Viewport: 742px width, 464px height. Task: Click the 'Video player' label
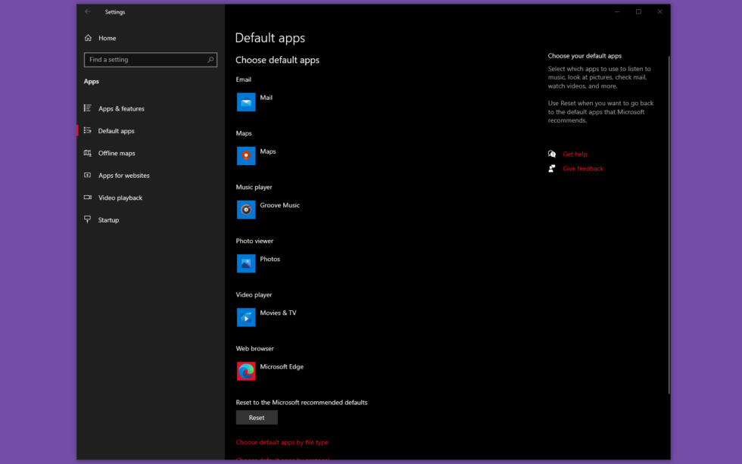click(x=254, y=294)
